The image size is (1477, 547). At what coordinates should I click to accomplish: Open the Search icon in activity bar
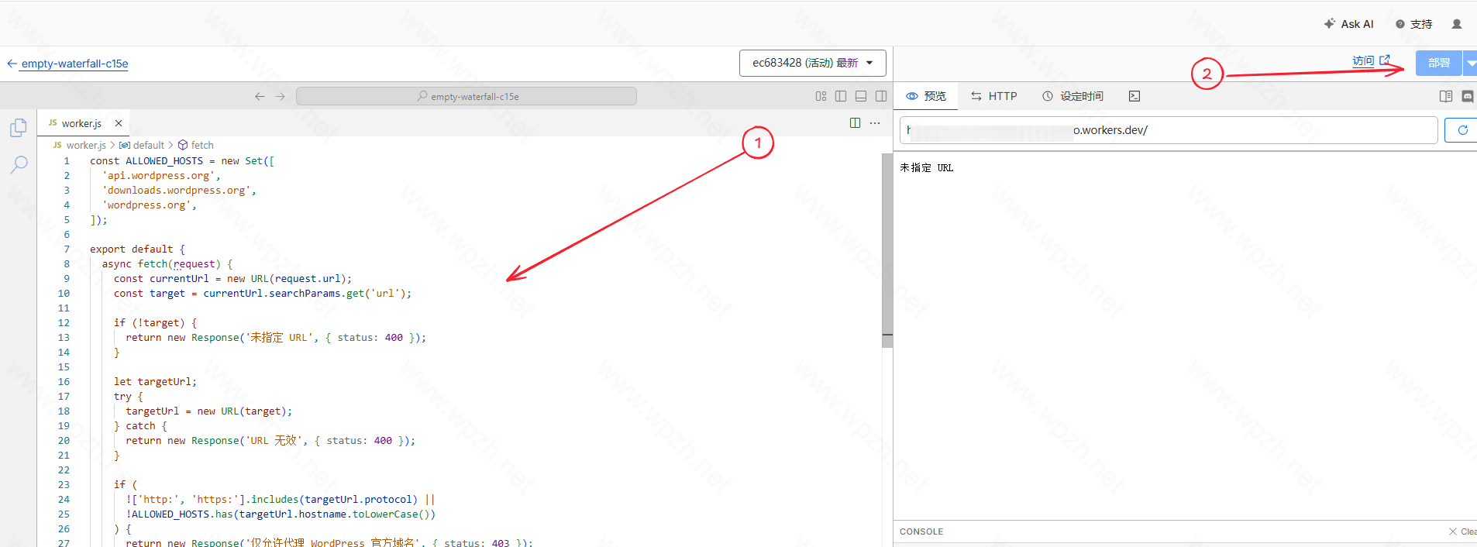pos(19,164)
